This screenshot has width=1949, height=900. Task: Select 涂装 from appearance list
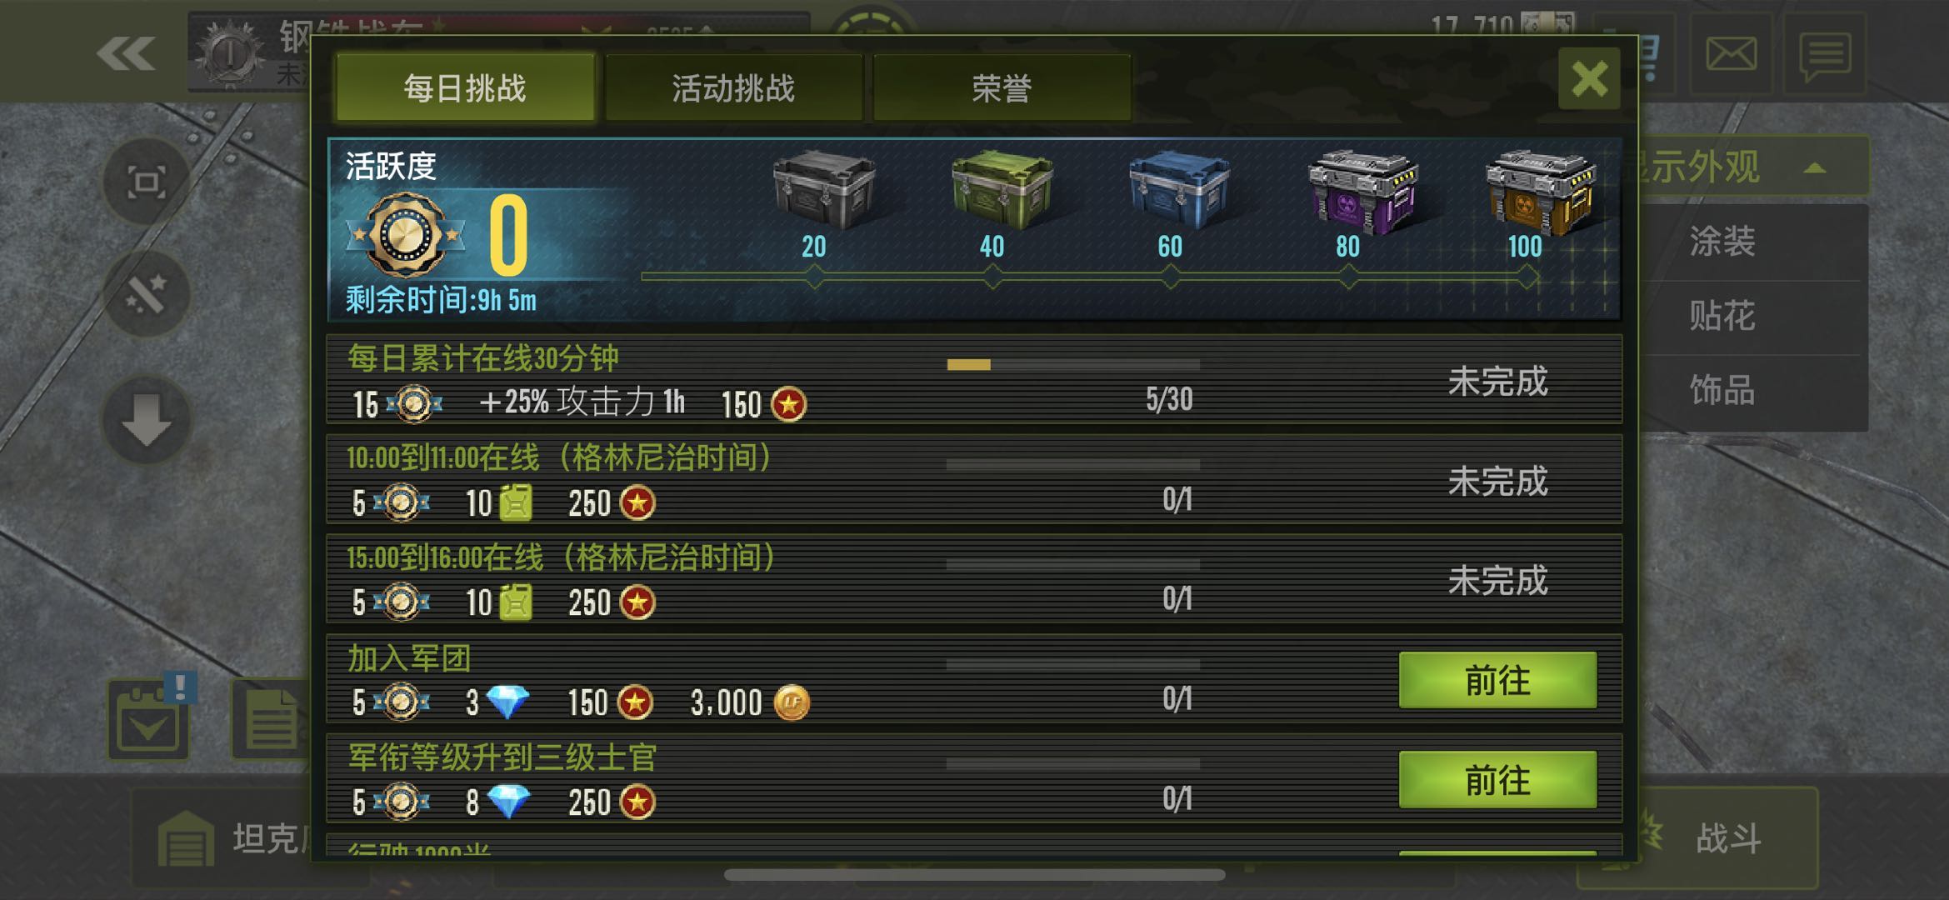1722,242
